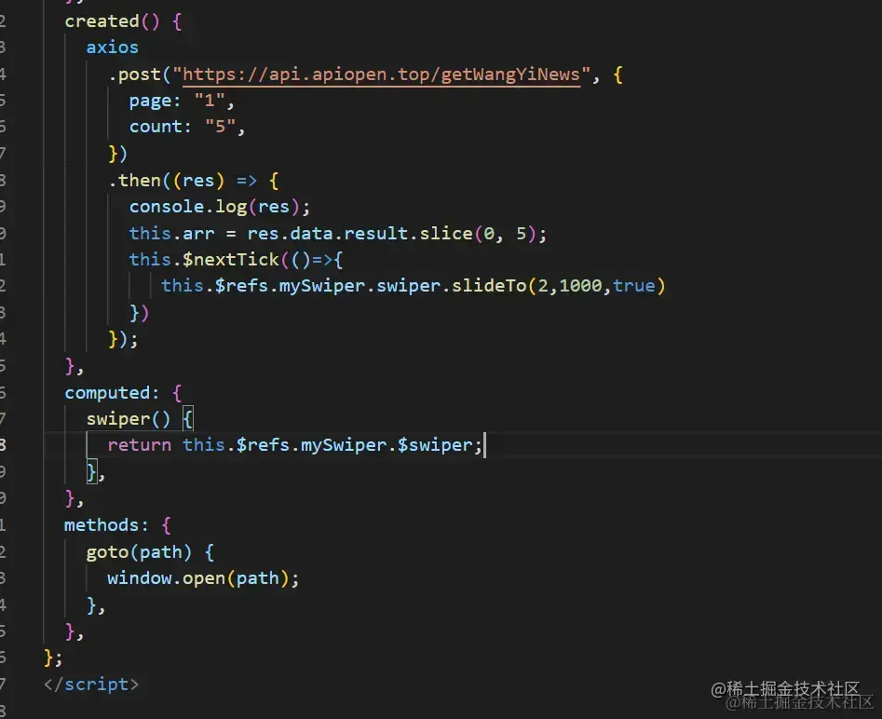
Task: Click the methods property label
Action: click(x=102, y=525)
